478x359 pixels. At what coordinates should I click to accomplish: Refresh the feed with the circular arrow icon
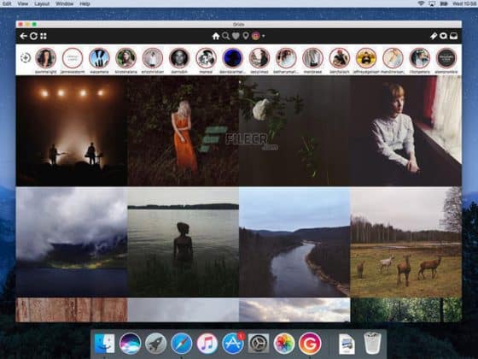(x=33, y=36)
